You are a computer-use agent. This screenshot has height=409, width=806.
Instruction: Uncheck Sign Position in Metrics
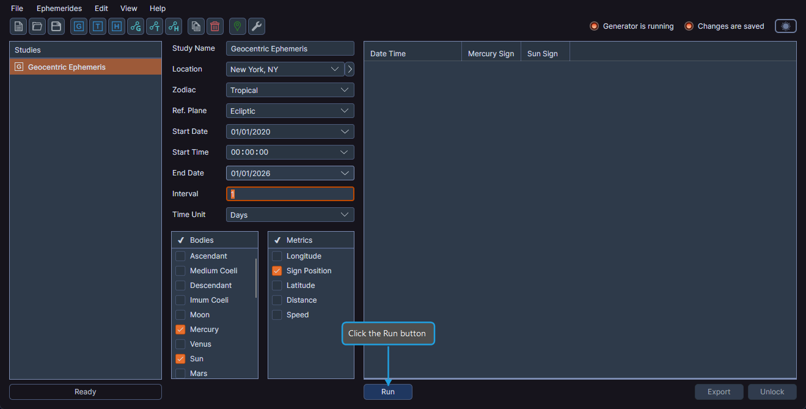276,270
